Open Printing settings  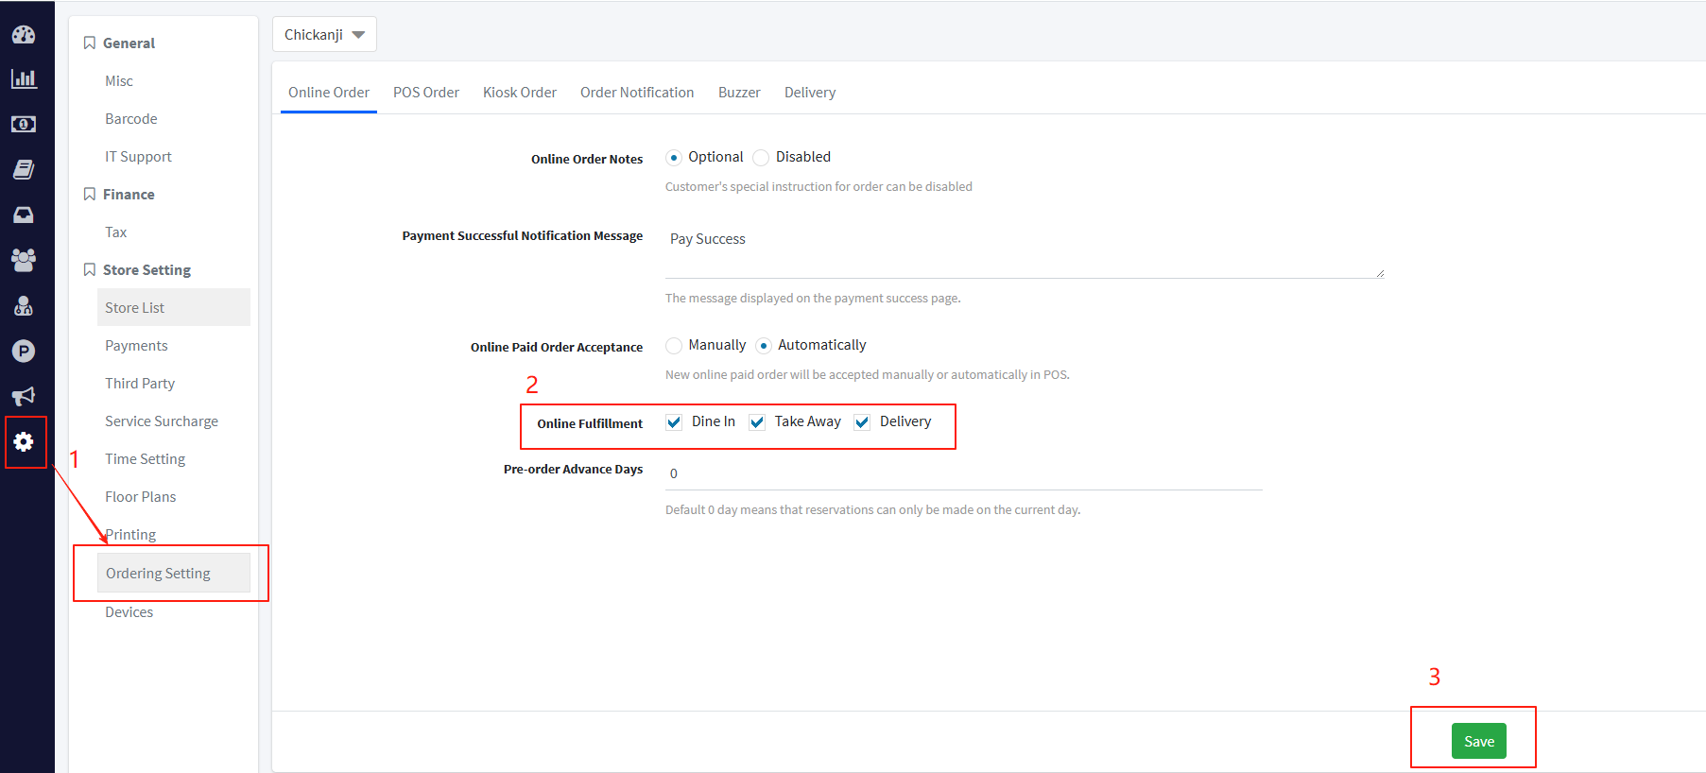click(x=173, y=535)
